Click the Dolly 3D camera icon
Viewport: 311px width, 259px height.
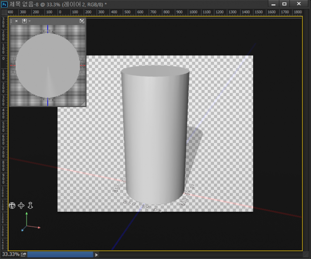30,205
